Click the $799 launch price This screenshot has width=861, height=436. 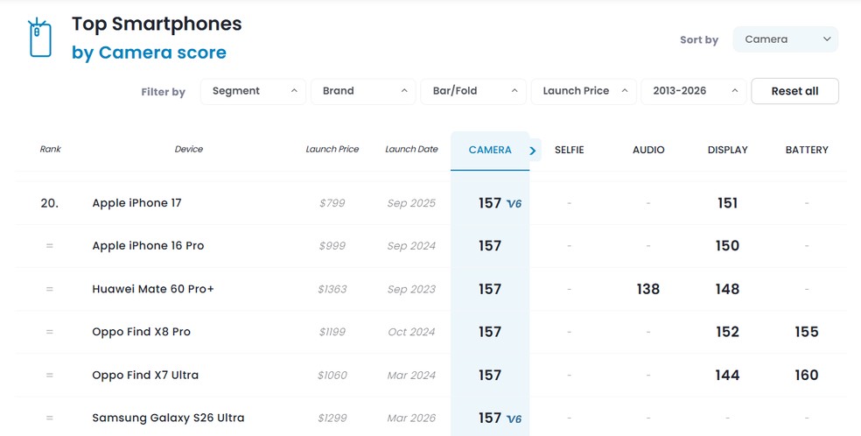coord(332,203)
